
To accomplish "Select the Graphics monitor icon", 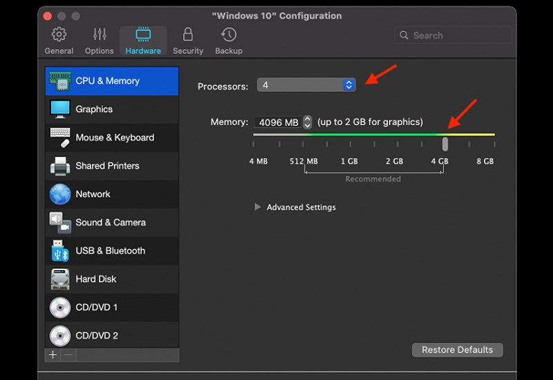I will pyautogui.click(x=60, y=109).
